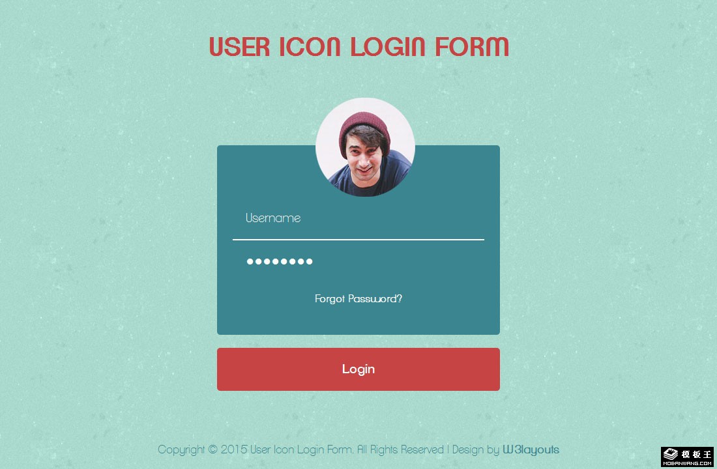Click the Chinese 模板王 watermark characters
The width and height of the screenshot is (717, 469).
tap(696, 455)
